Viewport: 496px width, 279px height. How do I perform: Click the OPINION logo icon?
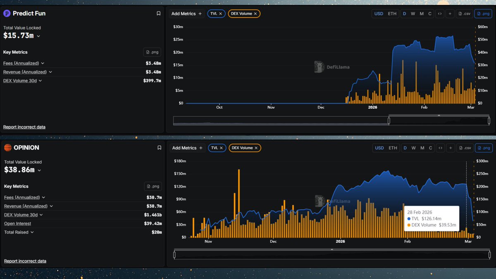(x=7, y=148)
